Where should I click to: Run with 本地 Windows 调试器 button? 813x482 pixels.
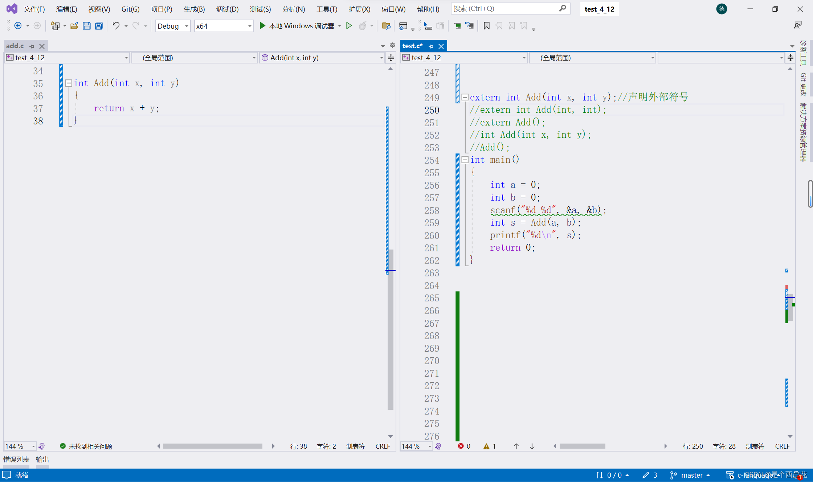(297, 26)
